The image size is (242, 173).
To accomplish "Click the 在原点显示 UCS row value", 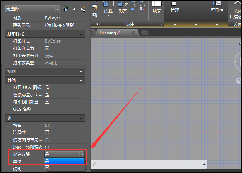I will [x=65, y=95].
